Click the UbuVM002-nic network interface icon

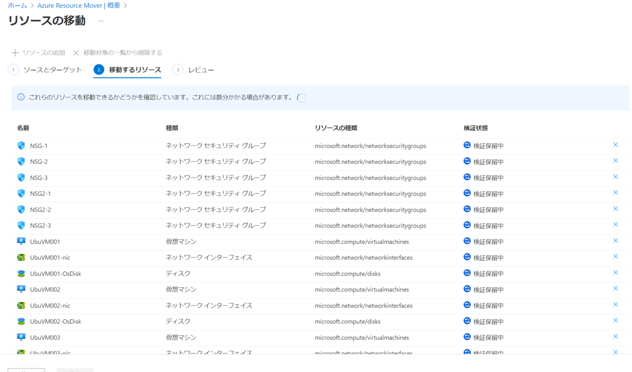(x=21, y=306)
